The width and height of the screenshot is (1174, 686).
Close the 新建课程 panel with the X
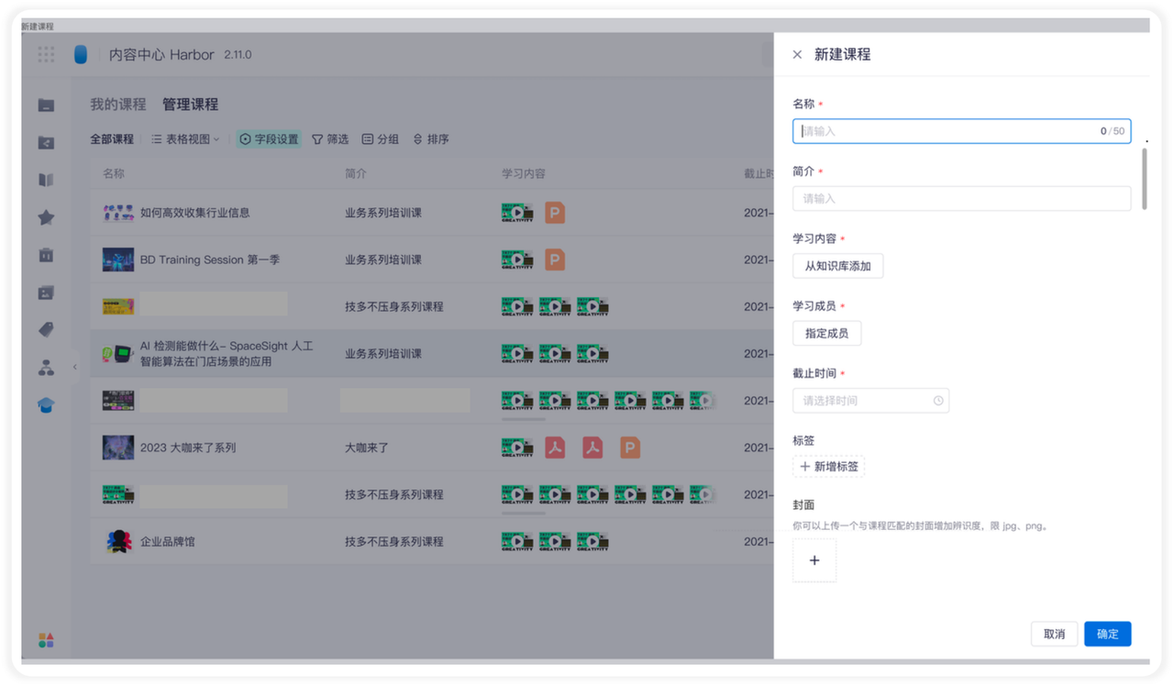[797, 55]
